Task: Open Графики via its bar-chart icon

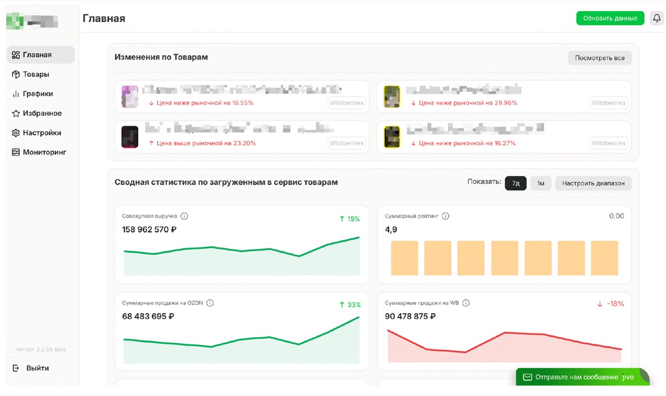Action: (x=16, y=94)
